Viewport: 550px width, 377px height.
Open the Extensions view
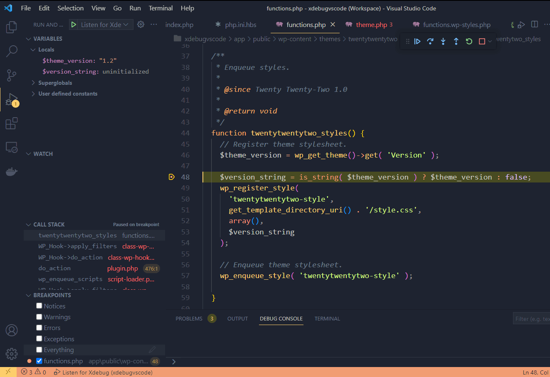point(11,124)
